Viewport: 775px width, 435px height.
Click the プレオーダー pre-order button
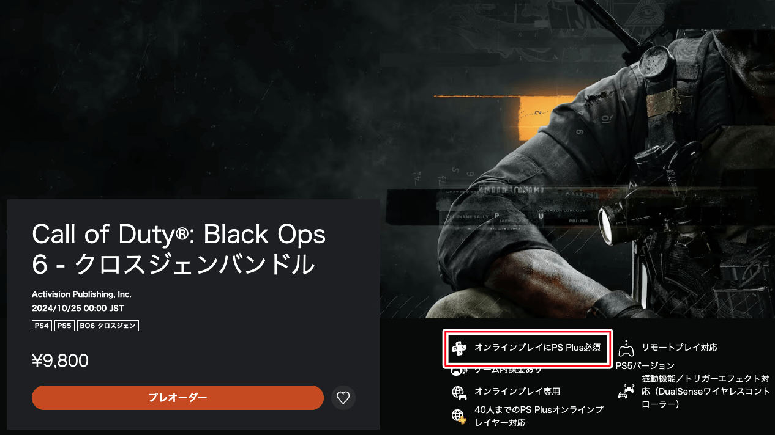click(x=178, y=398)
